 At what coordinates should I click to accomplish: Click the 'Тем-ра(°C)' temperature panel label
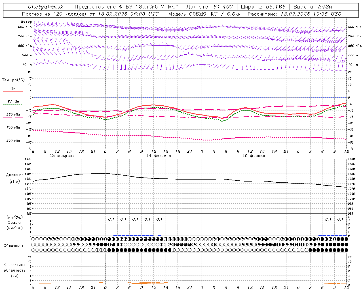coord(13,80)
